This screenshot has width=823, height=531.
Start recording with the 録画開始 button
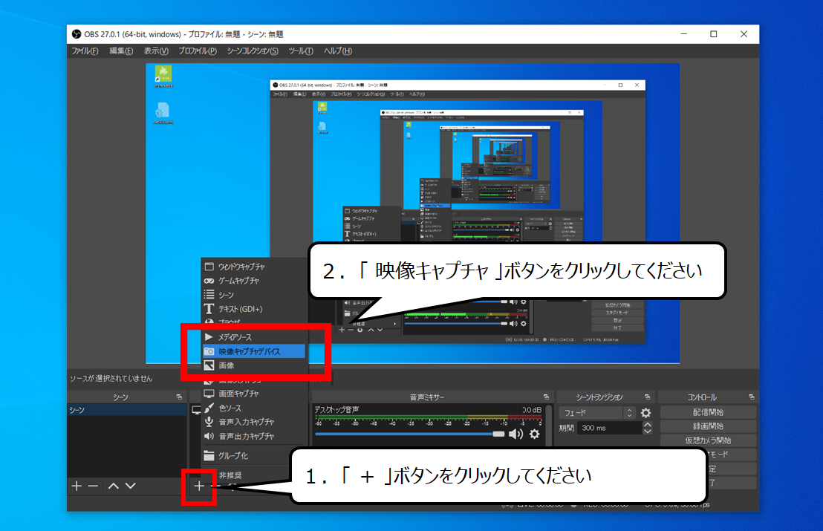point(708,426)
